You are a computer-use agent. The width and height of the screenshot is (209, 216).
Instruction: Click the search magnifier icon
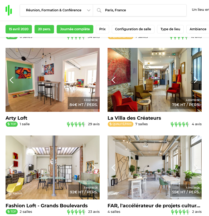coord(99,10)
